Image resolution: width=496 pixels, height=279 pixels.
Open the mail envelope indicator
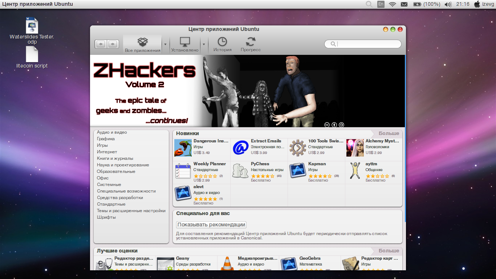[x=404, y=4]
